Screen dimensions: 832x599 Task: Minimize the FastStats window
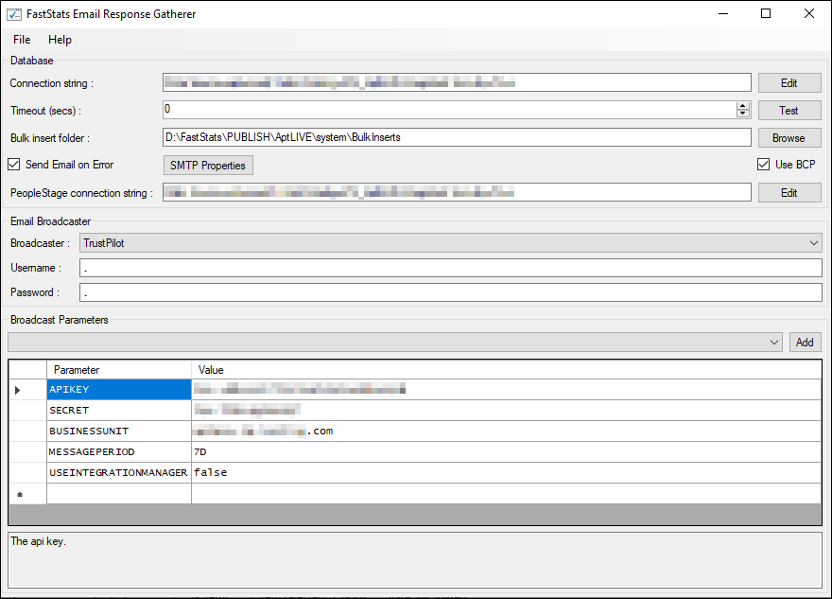723,14
